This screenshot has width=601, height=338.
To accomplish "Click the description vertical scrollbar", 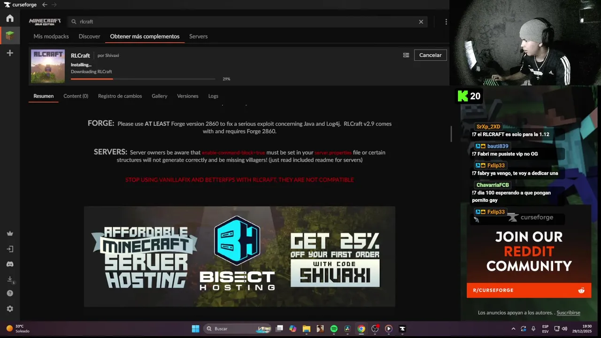I will point(451,134).
